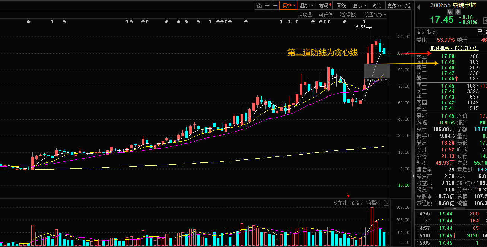Select the 深股通 tag
487x247 pixels.
305,15
